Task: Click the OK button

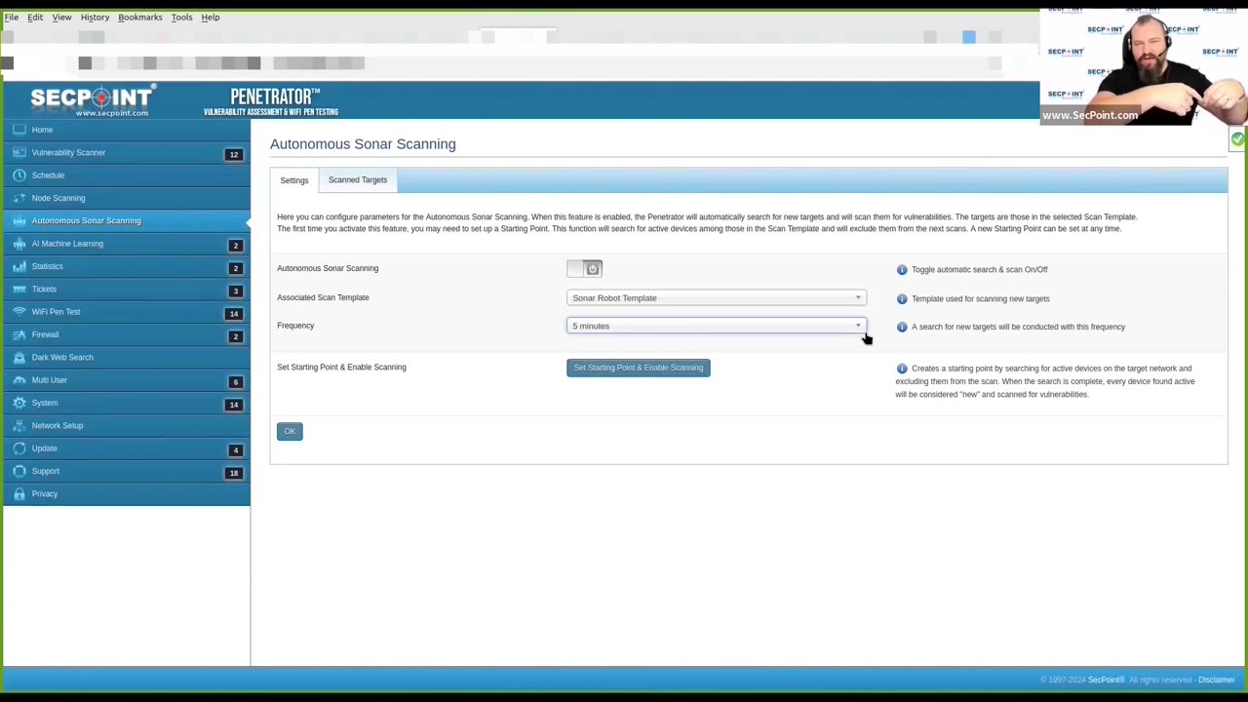Action: 290,431
